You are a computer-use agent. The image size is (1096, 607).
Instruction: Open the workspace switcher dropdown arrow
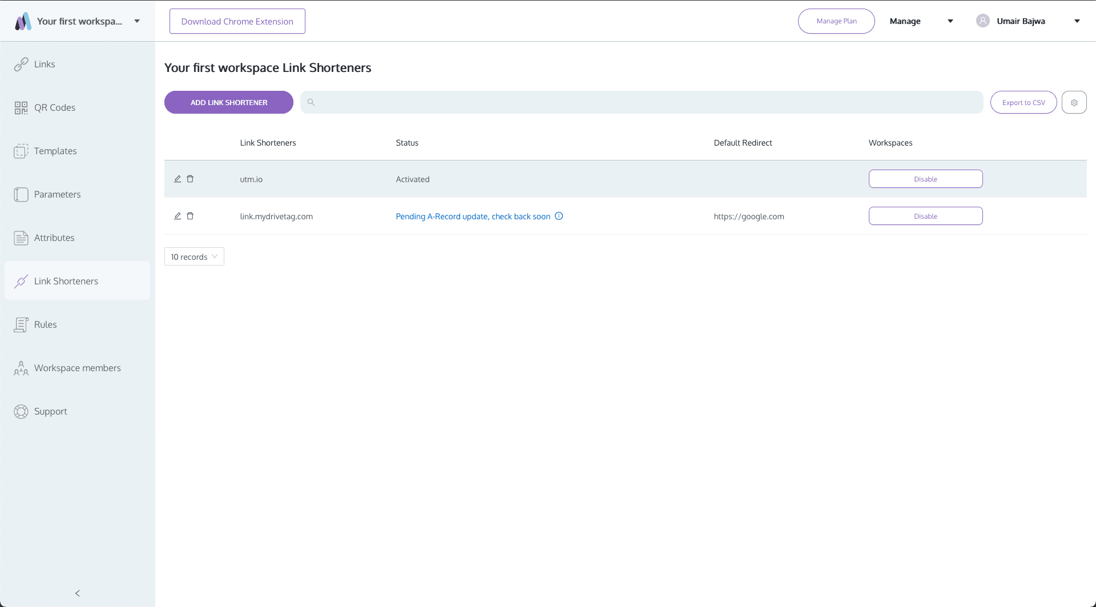(137, 21)
